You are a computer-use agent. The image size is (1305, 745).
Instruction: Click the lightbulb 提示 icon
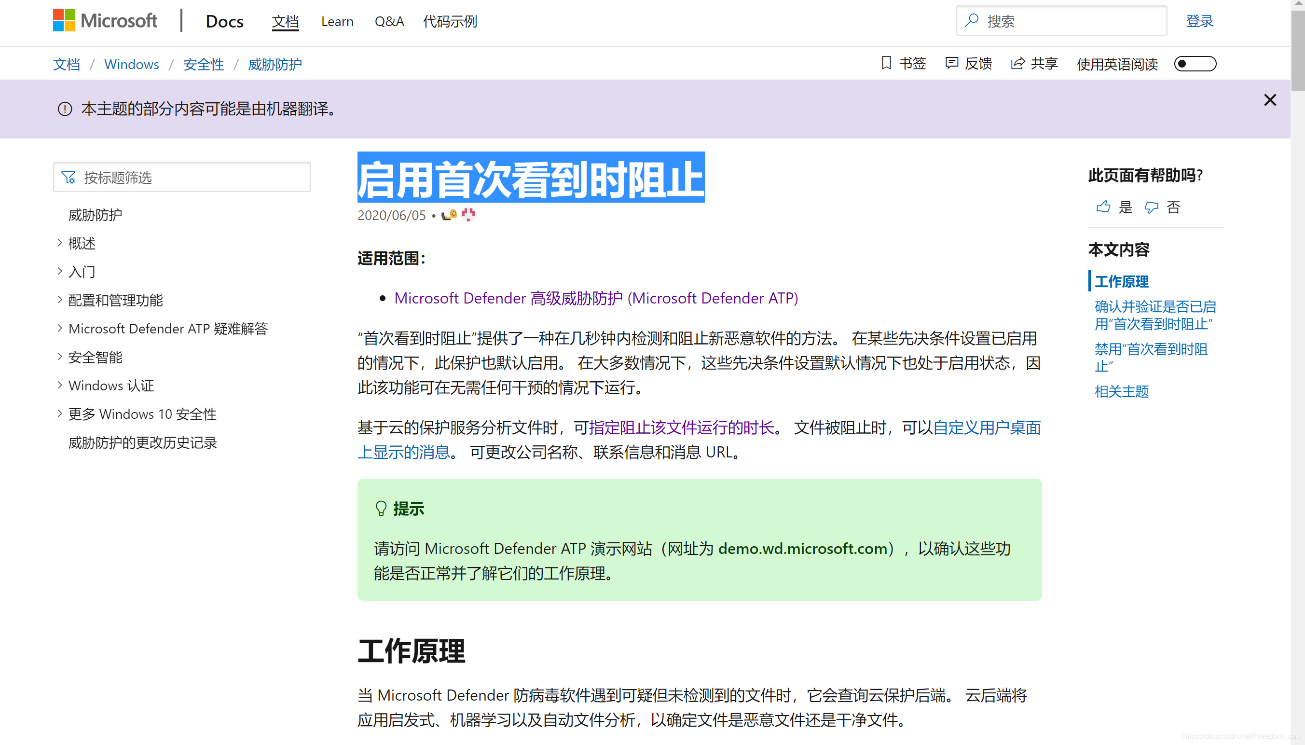pyautogui.click(x=381, y=508)
